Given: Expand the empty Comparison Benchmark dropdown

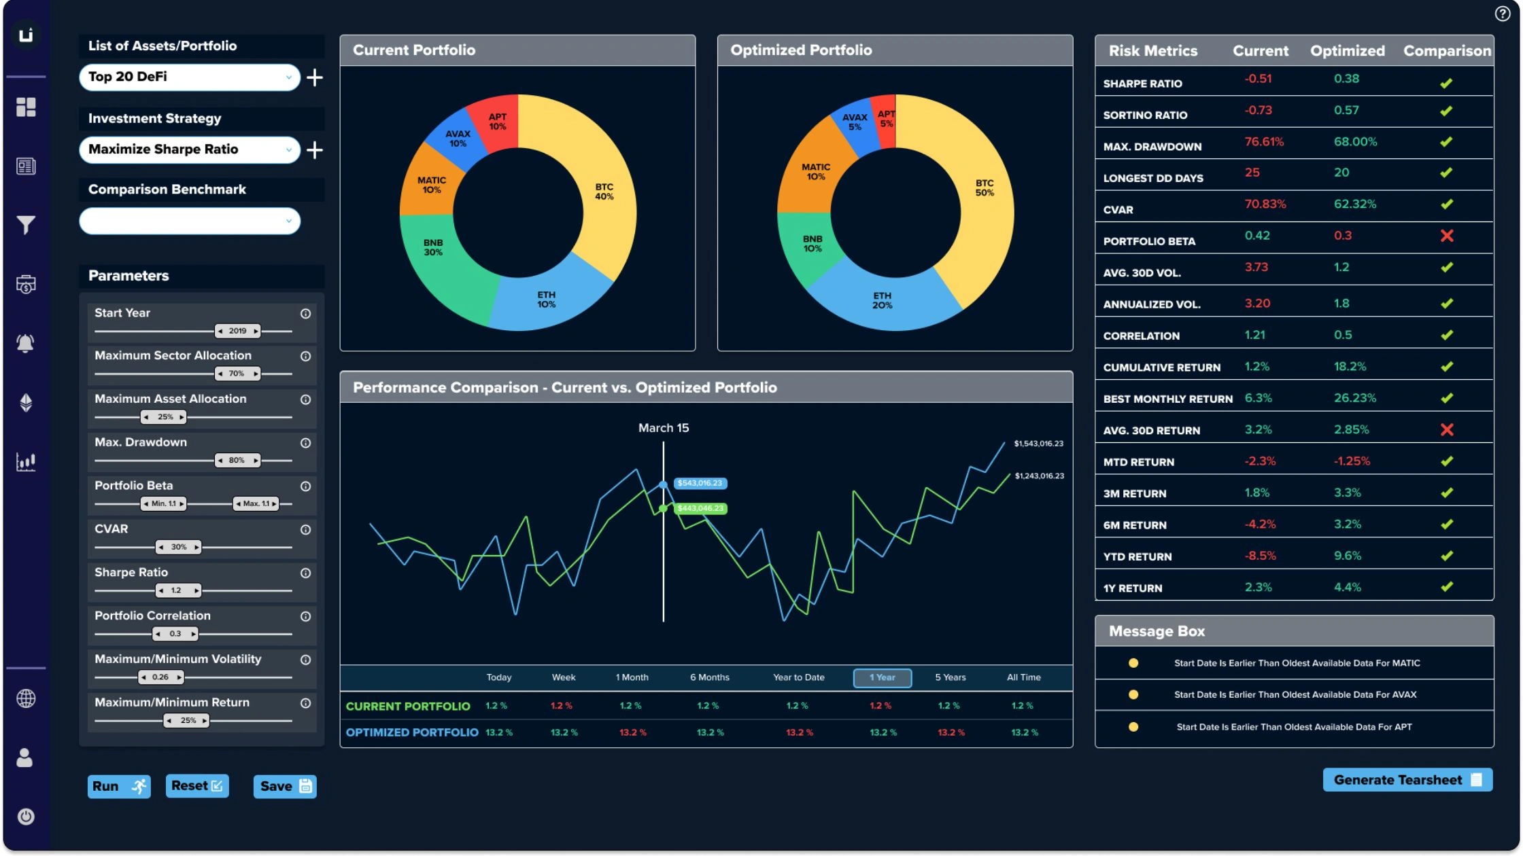Looking at the screenshot, I should (x=190, y=221).
